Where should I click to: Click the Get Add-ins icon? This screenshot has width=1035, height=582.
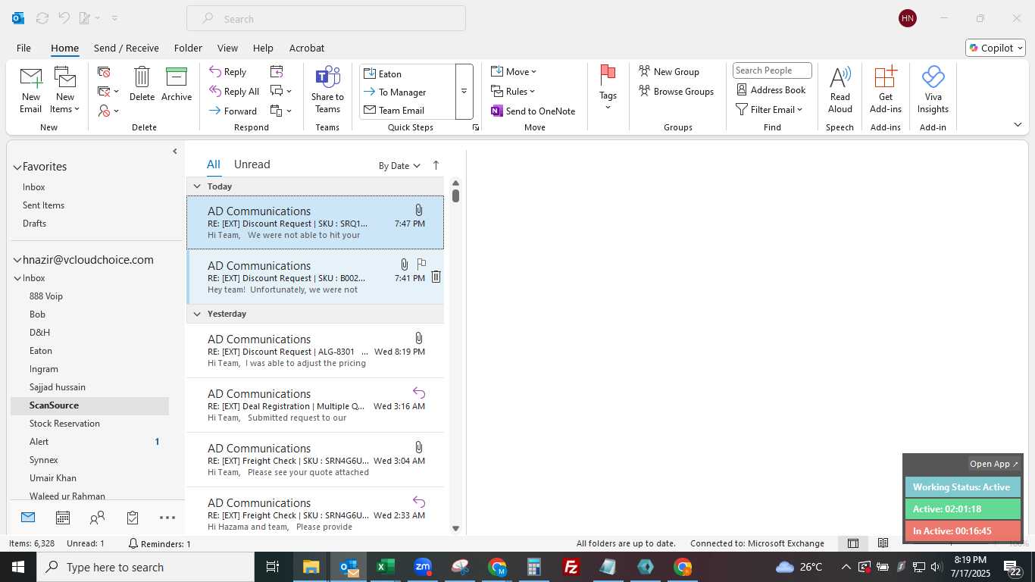point(886,89)
